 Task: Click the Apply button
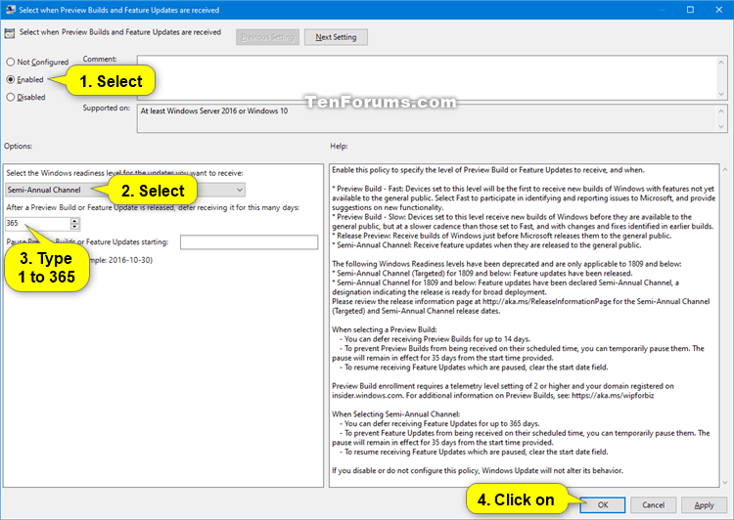tap(704, 505)
